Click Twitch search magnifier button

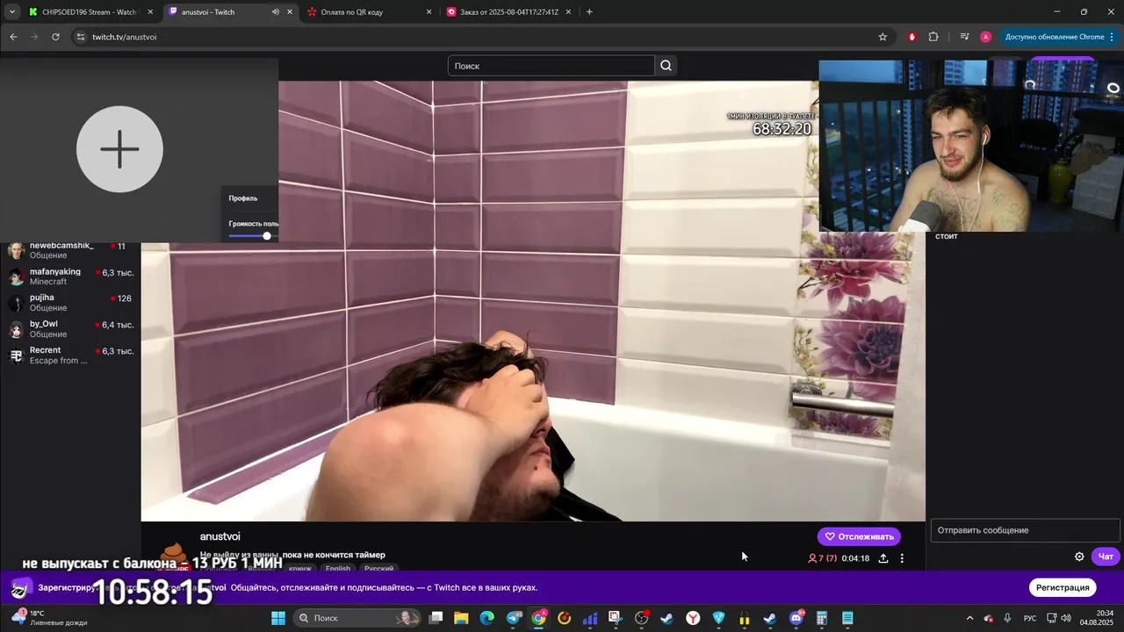coord(666,66)
